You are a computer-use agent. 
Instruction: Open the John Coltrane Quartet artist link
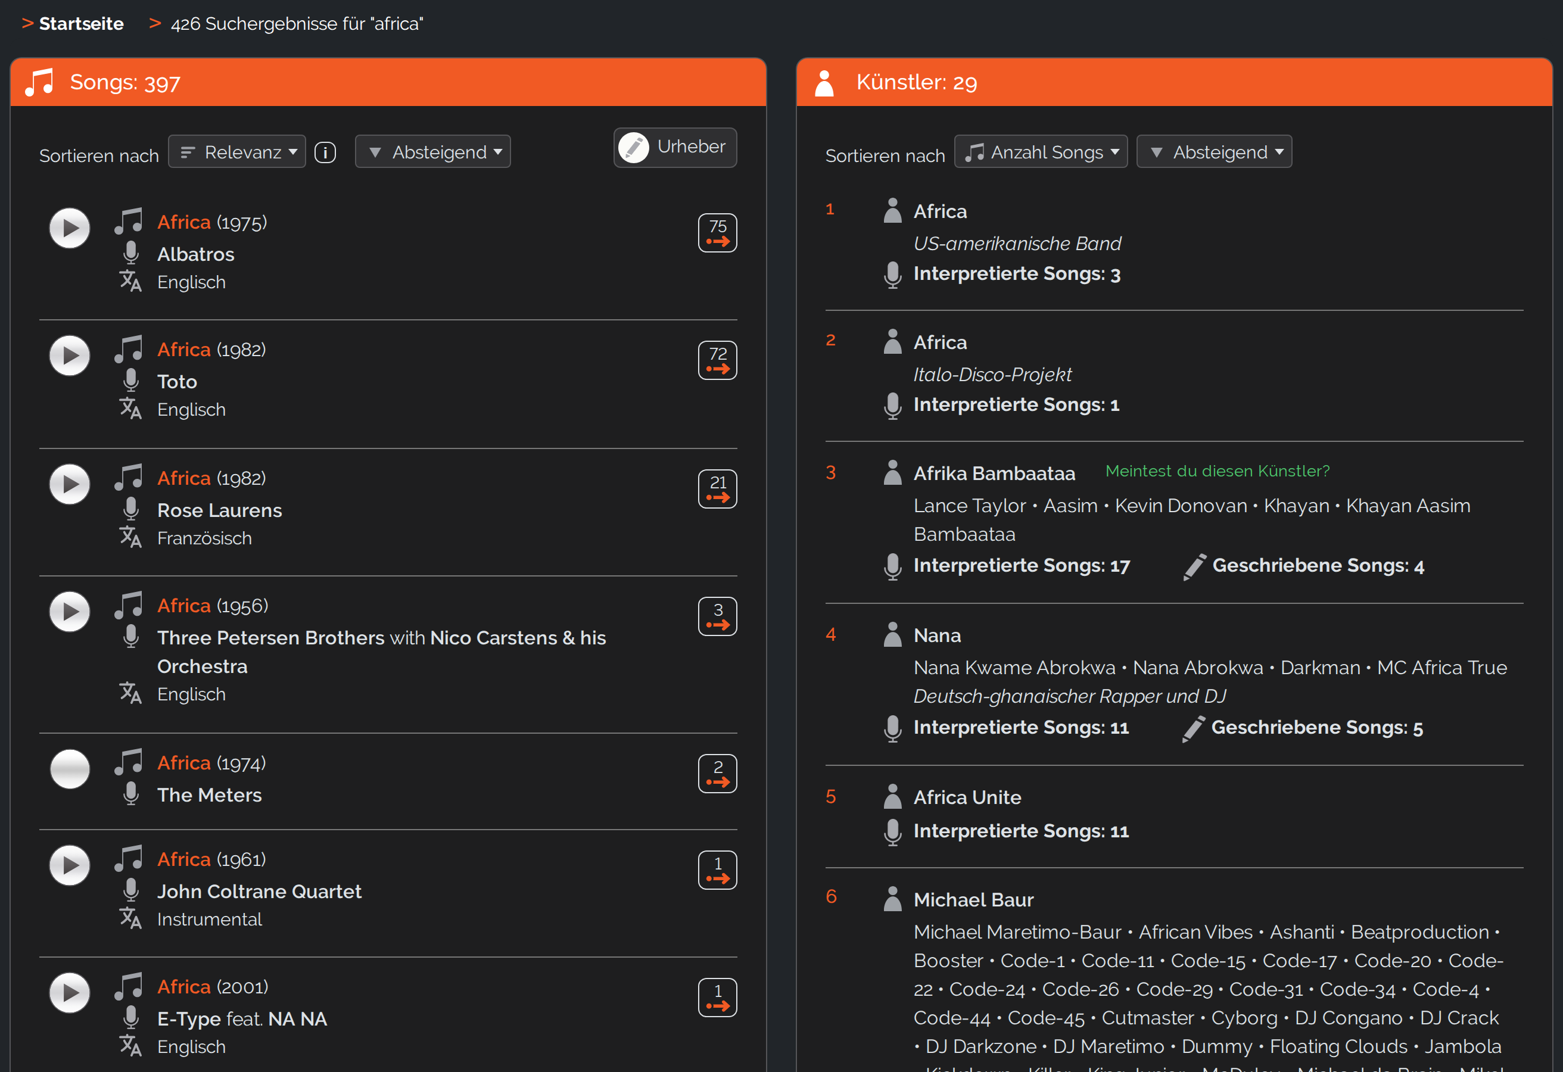click(x=259, y=892)
